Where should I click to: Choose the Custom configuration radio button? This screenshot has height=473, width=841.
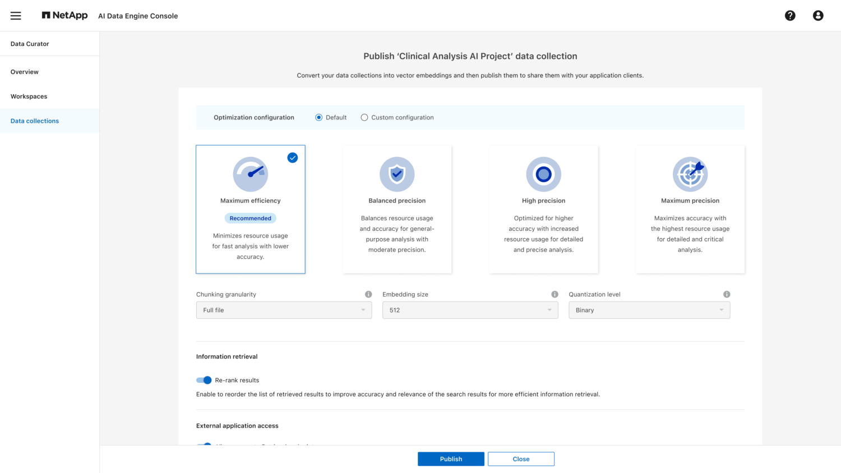point(364,118)
